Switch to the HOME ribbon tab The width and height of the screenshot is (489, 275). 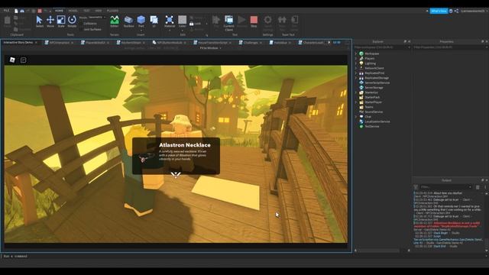pos(59,11)
